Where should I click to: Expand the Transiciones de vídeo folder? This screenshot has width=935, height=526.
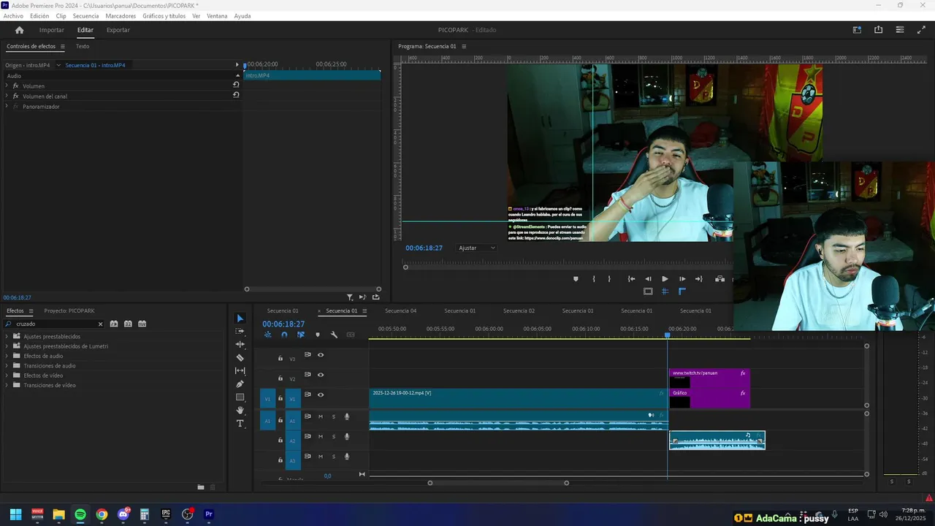pyautogui.click(x=7, y=385)
